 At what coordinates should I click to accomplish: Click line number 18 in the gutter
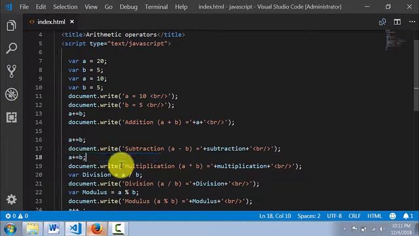coord(39,157)
